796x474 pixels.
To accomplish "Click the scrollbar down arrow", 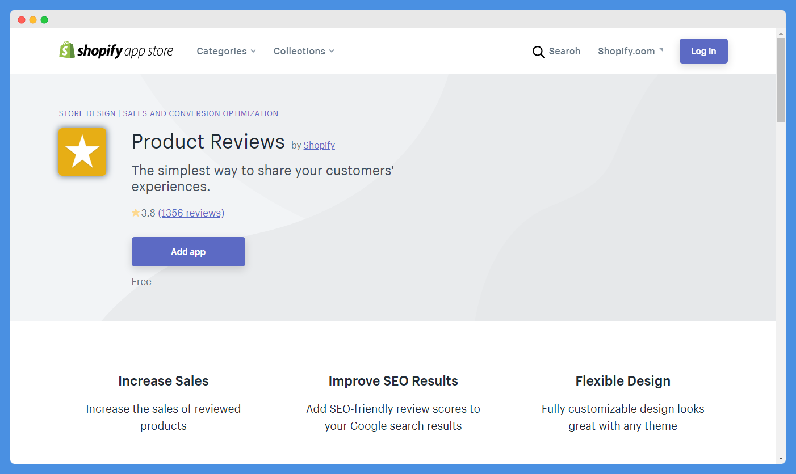I will click(x=781, y=458).
